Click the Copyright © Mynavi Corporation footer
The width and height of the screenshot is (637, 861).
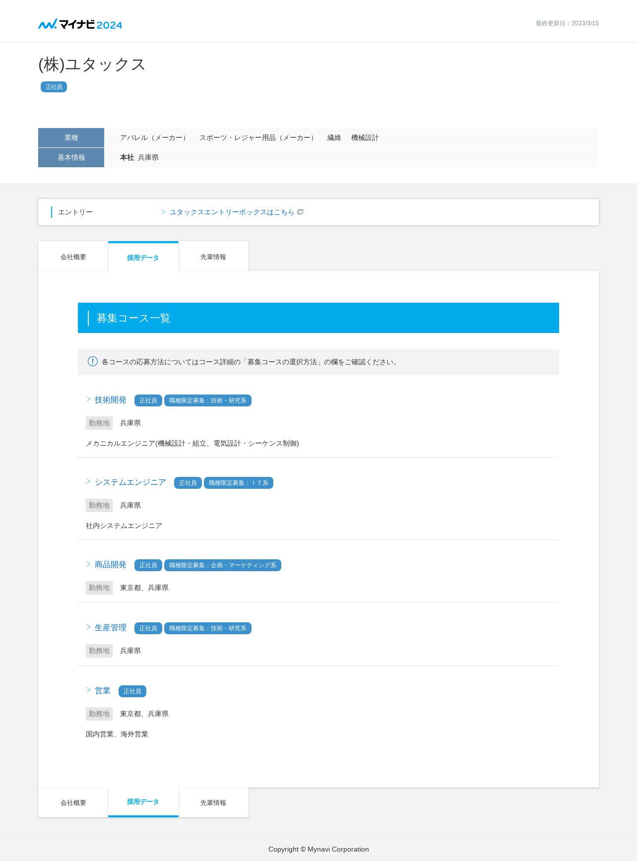318,849
